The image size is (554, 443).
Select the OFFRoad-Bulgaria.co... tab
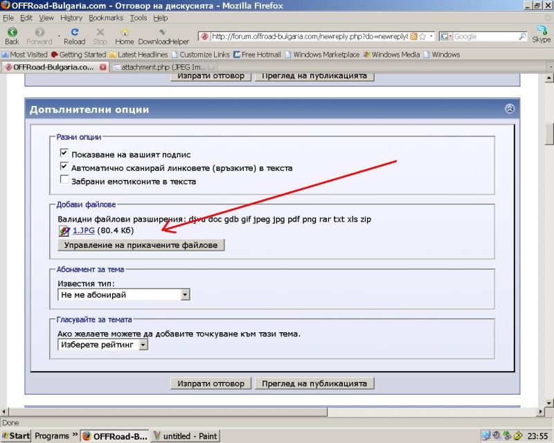click(x=55, y=67)
